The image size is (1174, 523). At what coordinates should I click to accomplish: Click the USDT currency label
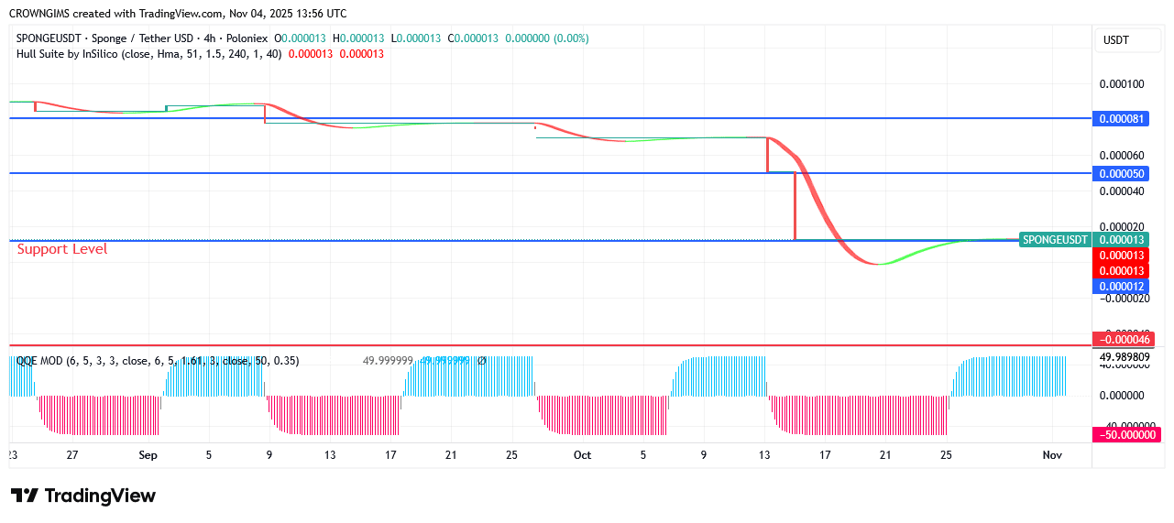click(x=1115, y=40)
